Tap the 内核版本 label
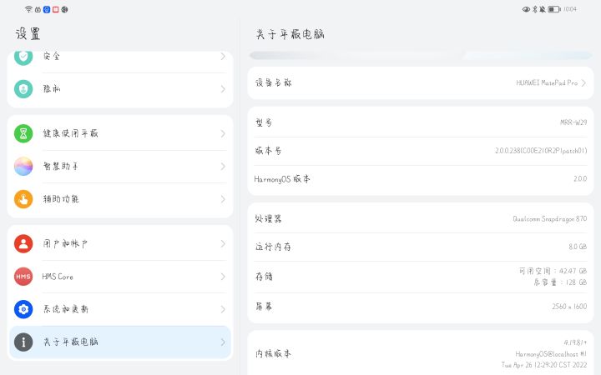Image resolution: width=601 pixels, height=375 pixels. [273, 353]
